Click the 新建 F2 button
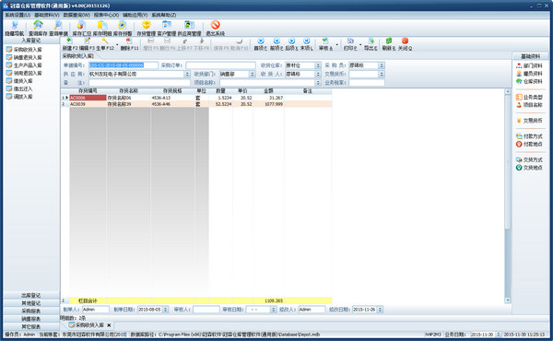This screenshot has height=341, width=553. coord(69,44)
